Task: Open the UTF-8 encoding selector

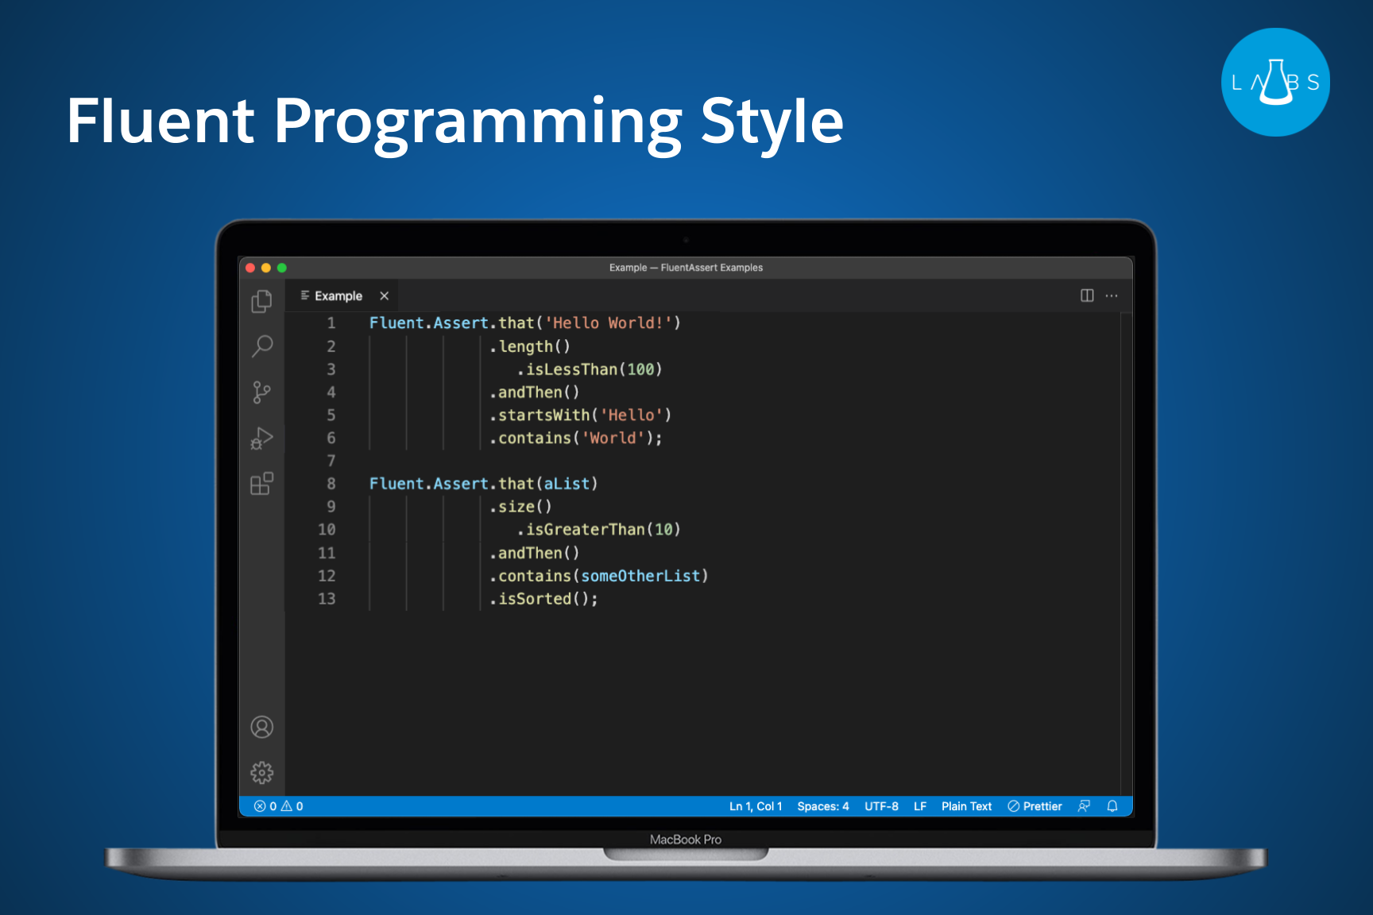Action: [x=882, y=805]
